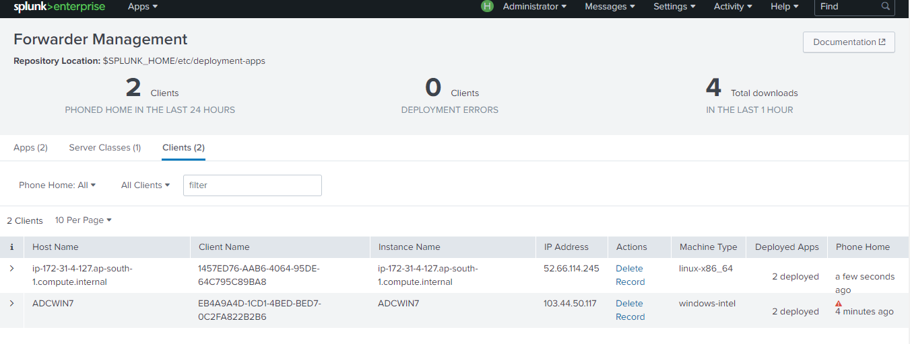
Task: Open the Phone Home: All filter dropdown
Action: click(x=57, y=185)
